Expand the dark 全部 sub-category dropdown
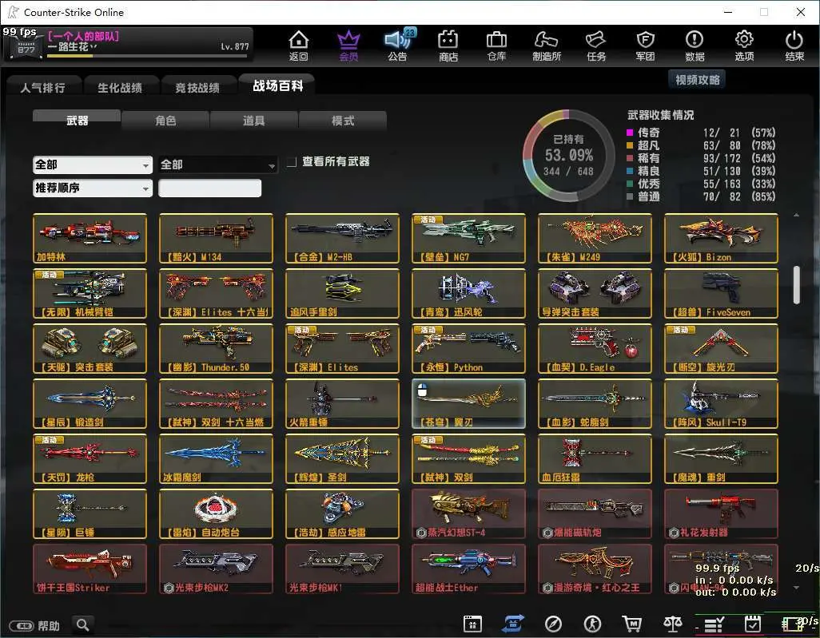820x638 pixels. [x=217, y=164]
